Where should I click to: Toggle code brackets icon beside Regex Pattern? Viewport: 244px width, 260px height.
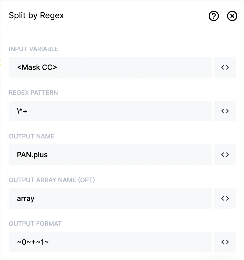click(225, 111)
